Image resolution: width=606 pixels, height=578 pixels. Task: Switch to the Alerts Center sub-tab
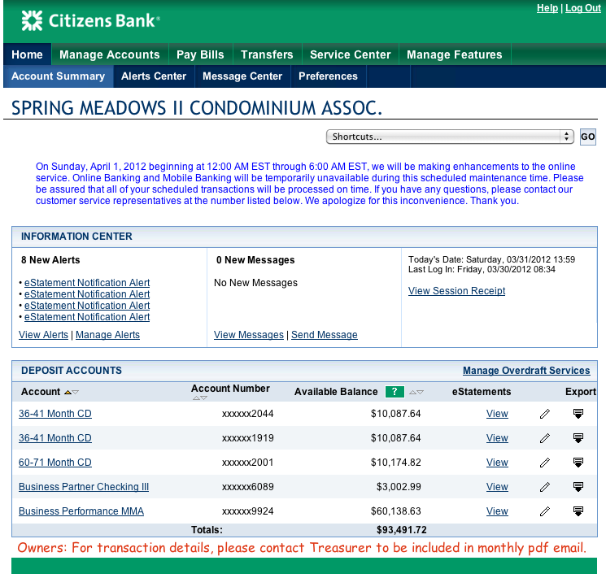(154, 76)
